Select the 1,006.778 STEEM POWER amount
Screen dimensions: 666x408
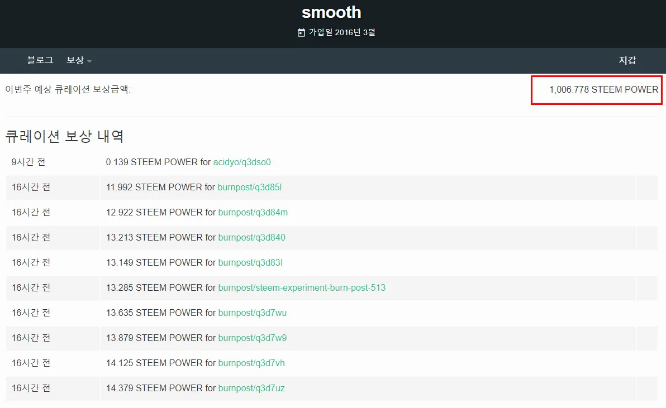(603, 89)
